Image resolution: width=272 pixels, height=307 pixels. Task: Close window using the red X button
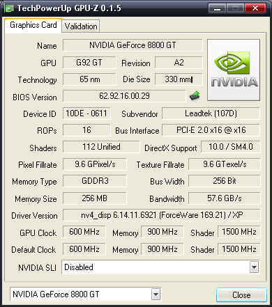[255, 8]
